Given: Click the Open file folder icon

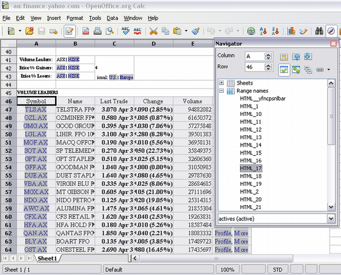Looking at the screenshot, I should click(30, 31).
